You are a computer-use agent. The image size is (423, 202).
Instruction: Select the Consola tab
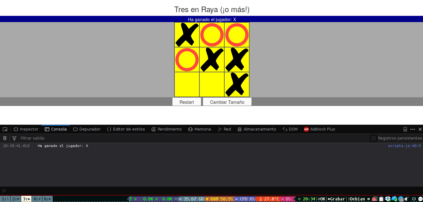tap(56, 129)
